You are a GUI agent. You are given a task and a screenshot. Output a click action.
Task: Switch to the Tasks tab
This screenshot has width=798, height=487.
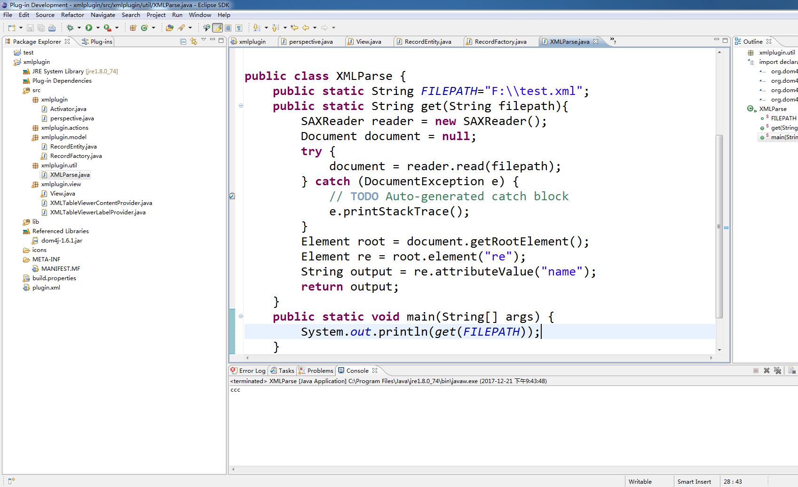[x=282, y=370]
